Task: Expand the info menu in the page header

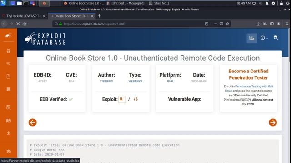Action: click(264, 38)
